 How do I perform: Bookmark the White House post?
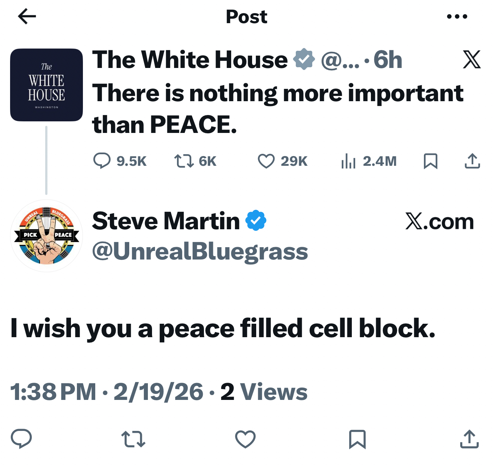coord(430,161)
